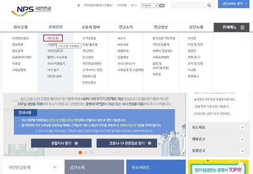Open the 2020년도 2분기 우수 국민제안 notice

coord(213,114)
